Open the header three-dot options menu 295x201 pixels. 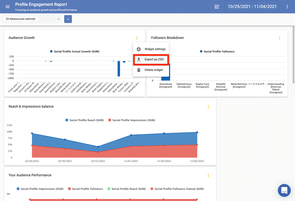point(287,6)
